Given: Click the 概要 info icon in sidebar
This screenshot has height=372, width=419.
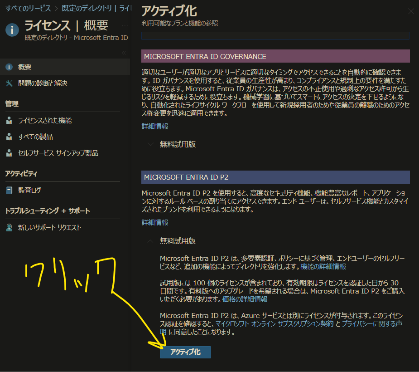Looking at the screenshot, I should pyautogui.click(x=9, y=67).
